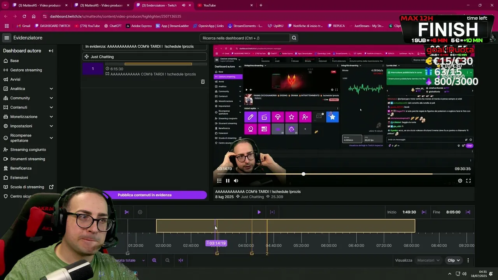Open the Adobe Express bookmark

pos(139,26)
